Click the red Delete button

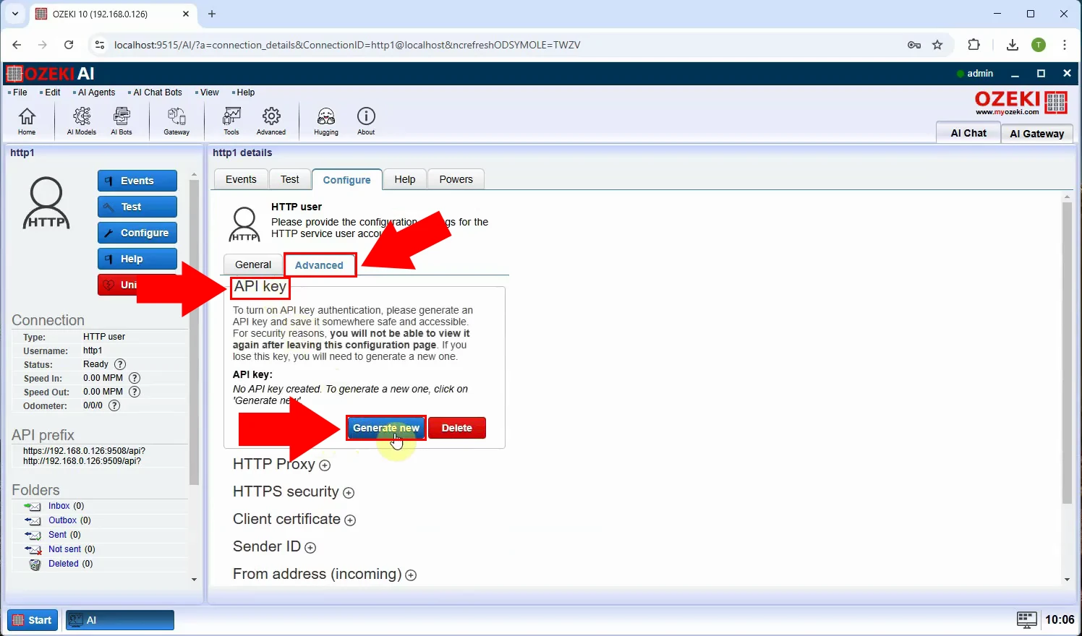coord(457,428)
